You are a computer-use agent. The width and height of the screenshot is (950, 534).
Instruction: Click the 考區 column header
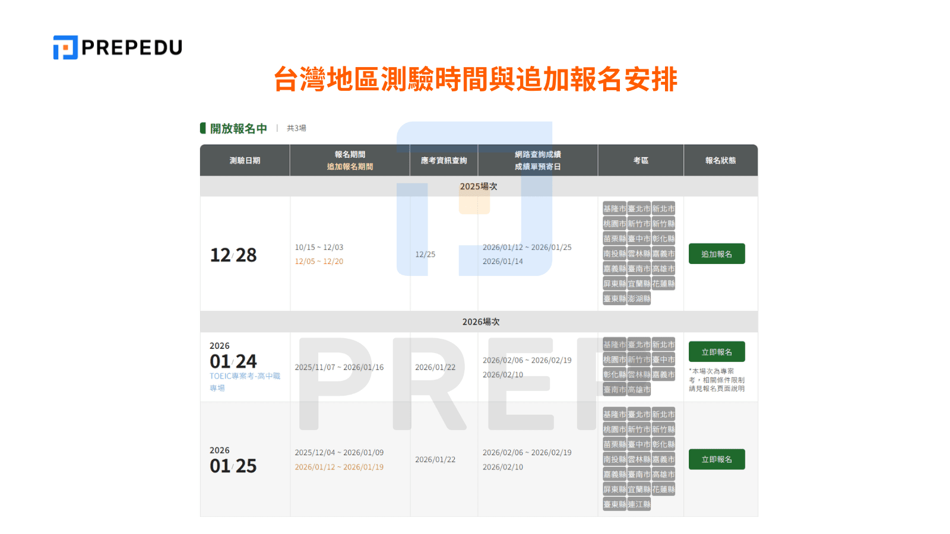click(x=641, y=160)
